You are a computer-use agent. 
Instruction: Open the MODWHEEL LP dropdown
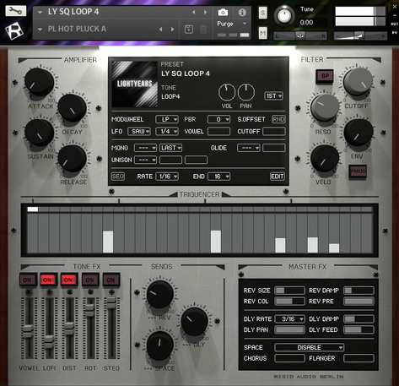[x=167, y=119]
